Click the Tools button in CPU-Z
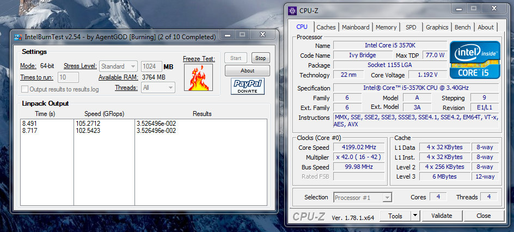 [x=395, y=216]
